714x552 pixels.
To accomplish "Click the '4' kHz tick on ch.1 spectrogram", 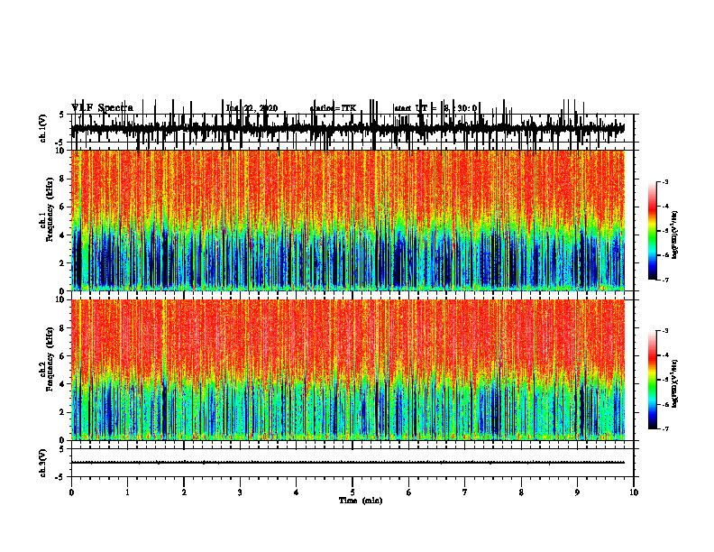I will tap(63, 235).
